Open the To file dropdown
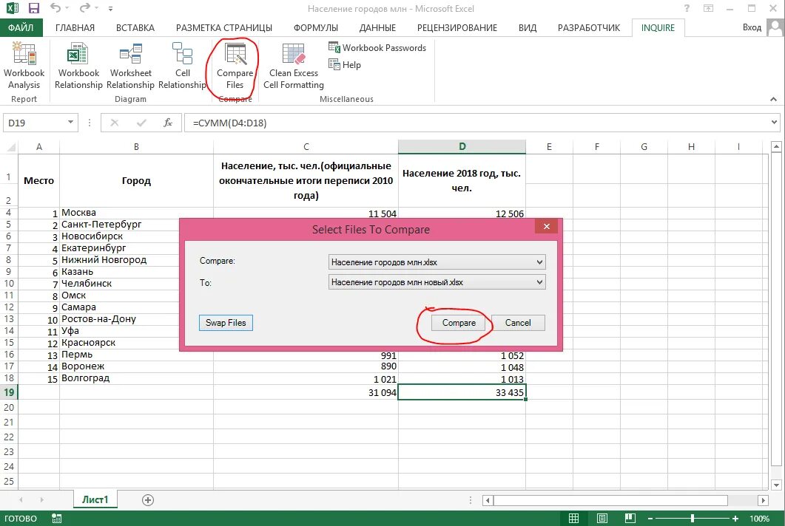This screenshot has width=785, height=526. [539, 282]
